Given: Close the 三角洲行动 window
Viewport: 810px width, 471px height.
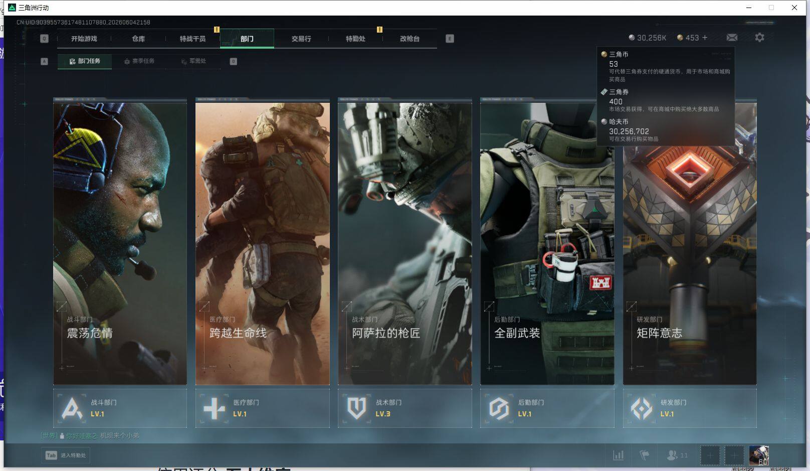Looking at the screenshot, I should pyautogui.click(x=794, y=8).
